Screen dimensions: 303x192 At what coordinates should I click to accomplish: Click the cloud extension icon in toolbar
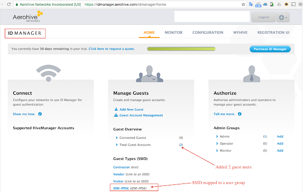265,4
